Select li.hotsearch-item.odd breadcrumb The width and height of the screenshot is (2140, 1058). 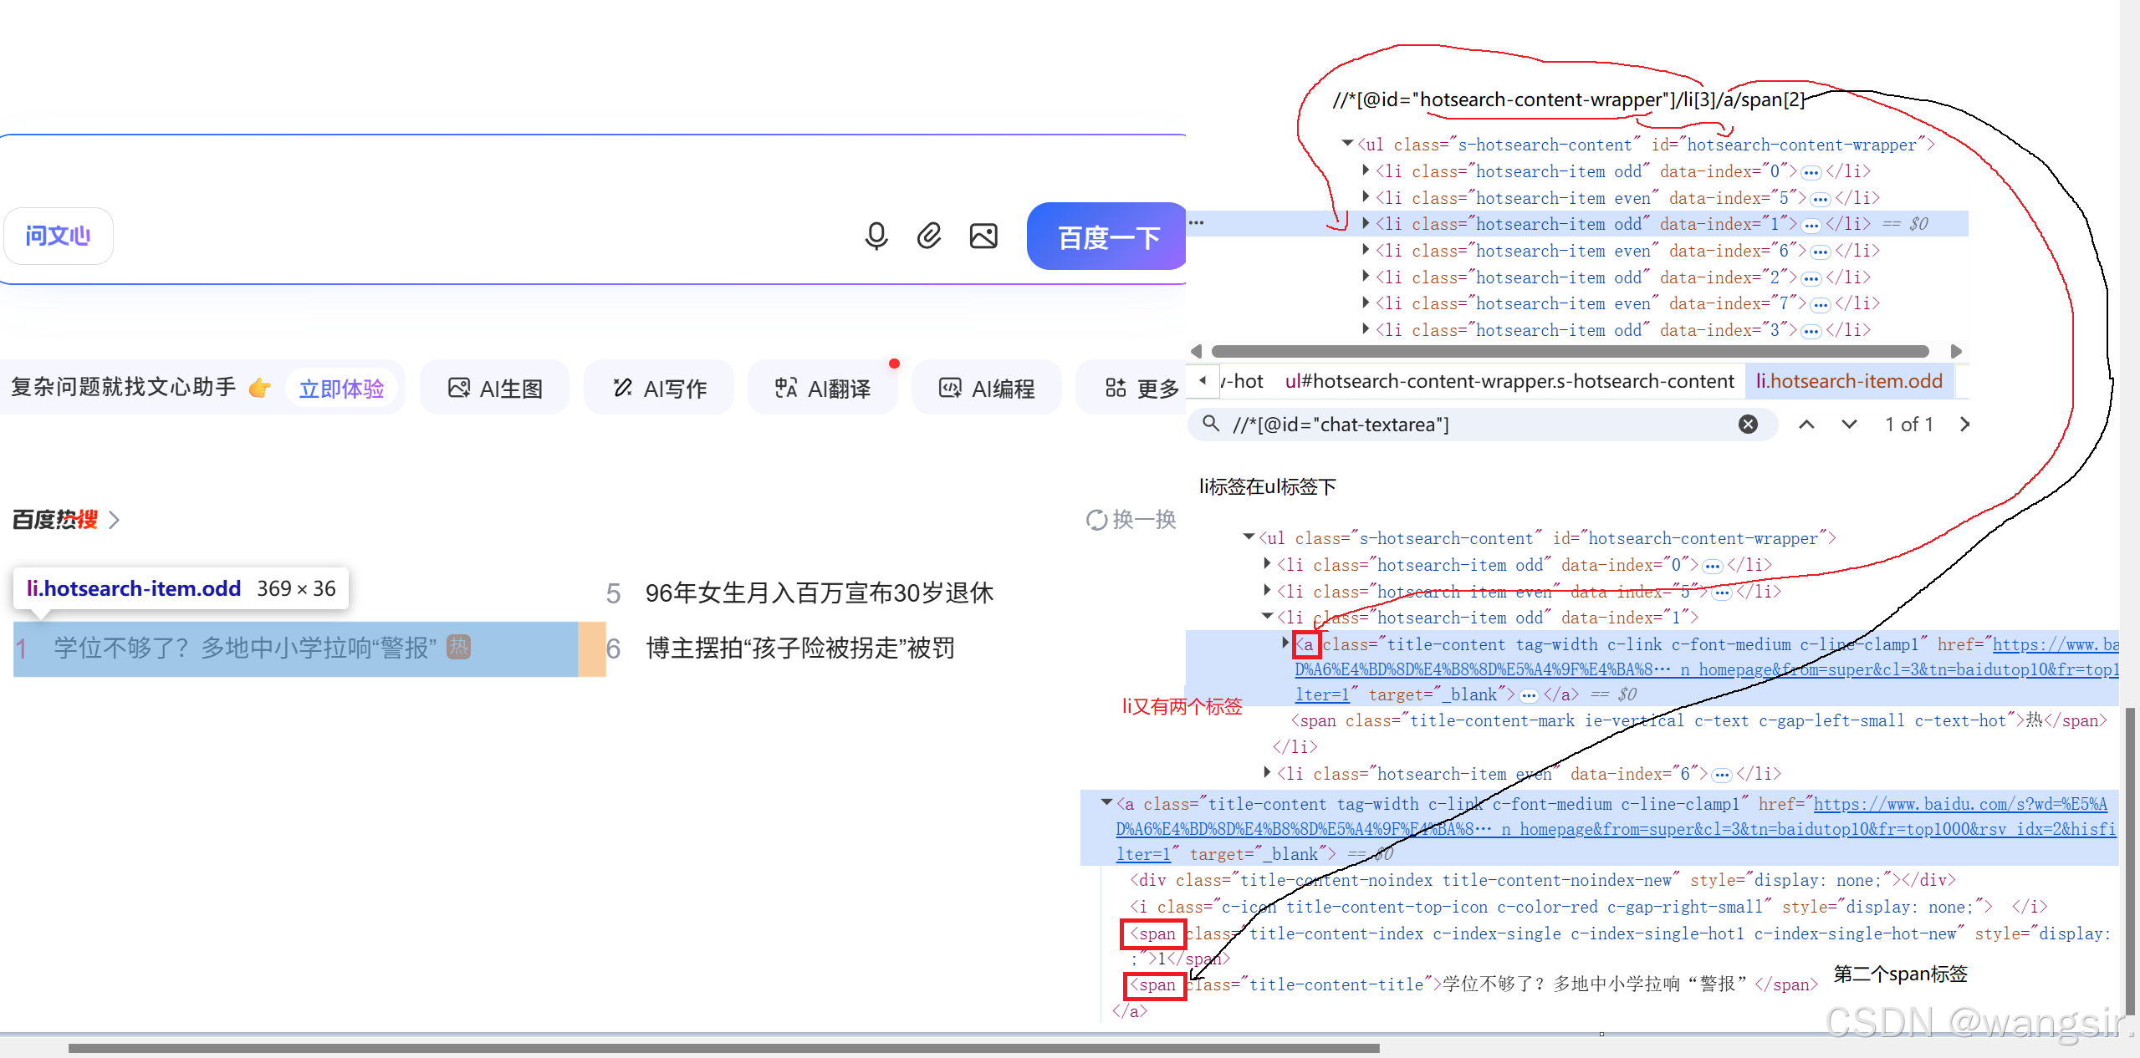tap(1848, 382)
